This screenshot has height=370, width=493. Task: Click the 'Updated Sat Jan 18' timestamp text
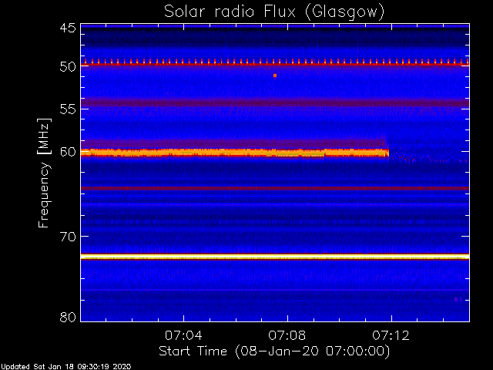pyautogui.click(x=65, y=367)
